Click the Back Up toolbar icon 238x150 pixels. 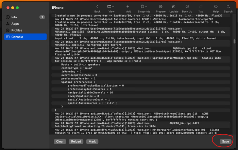tap(187, 6)
